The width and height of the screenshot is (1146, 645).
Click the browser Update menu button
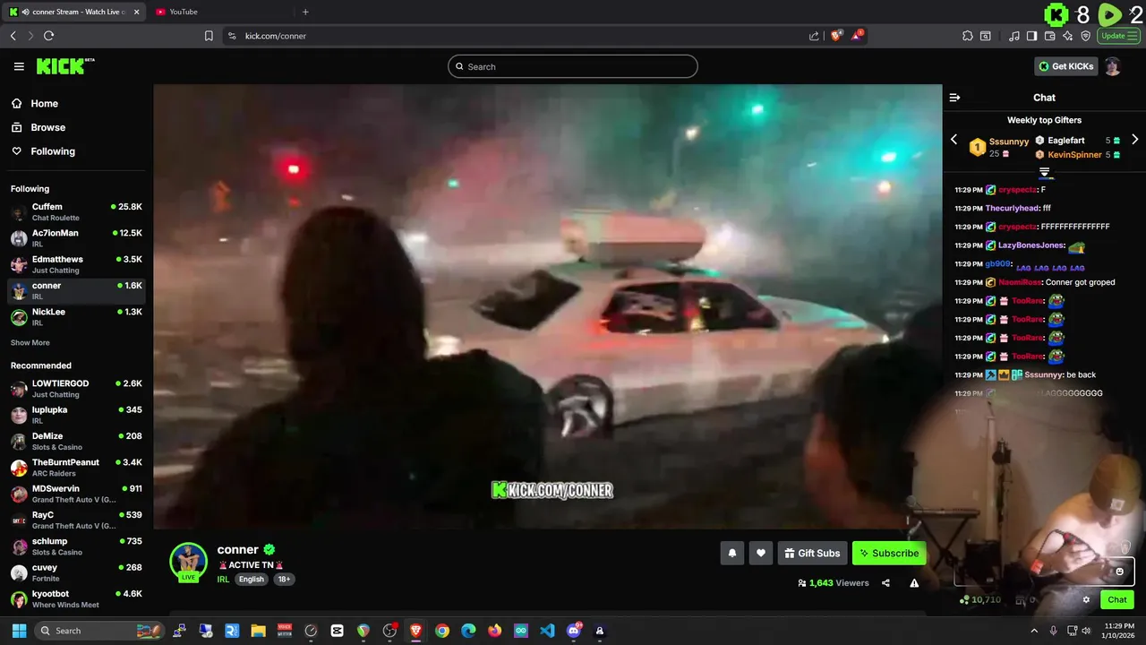[x=1119, y=36]
